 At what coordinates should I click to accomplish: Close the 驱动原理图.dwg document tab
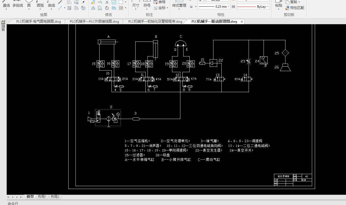(x=242, y=22)
